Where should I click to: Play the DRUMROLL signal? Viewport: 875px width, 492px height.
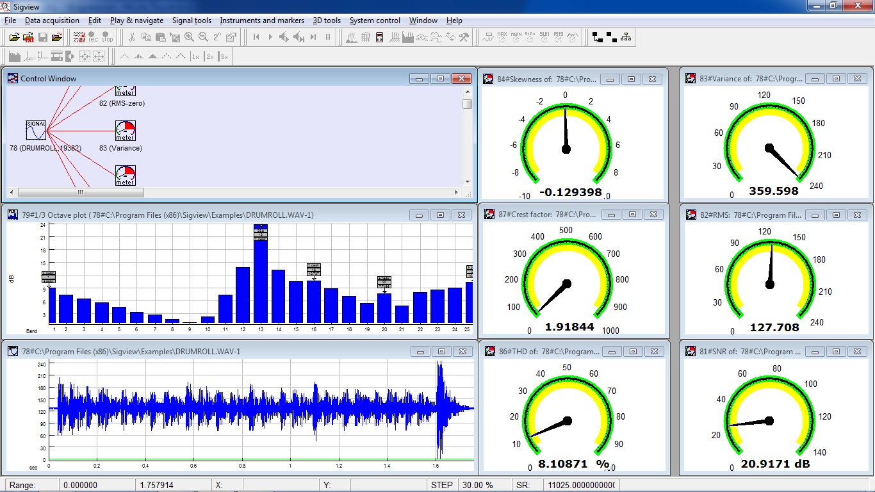tap(270, 37)
